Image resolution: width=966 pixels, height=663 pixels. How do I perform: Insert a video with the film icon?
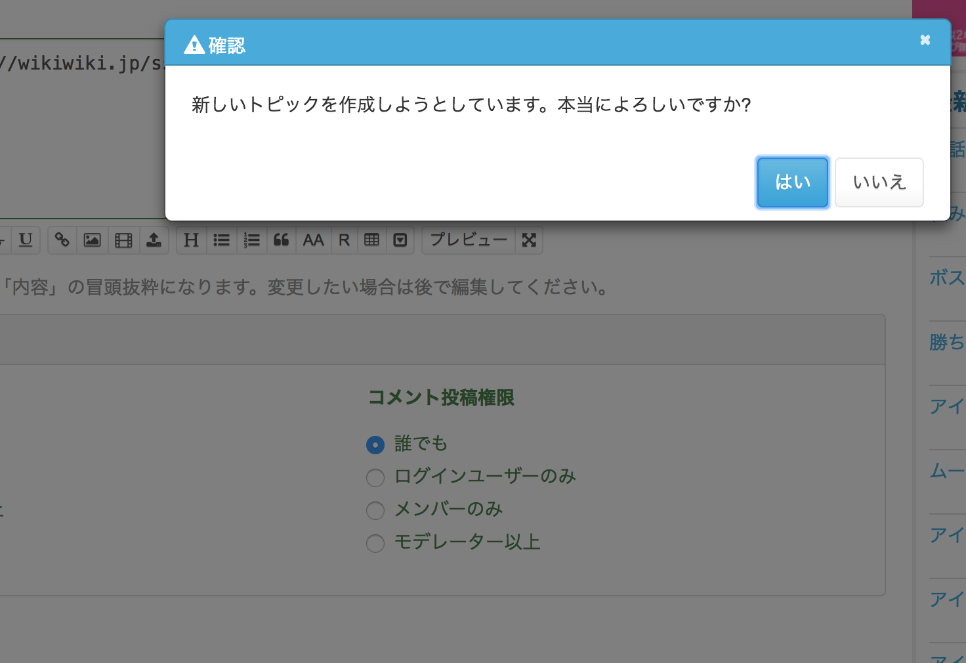pos(123,240)
